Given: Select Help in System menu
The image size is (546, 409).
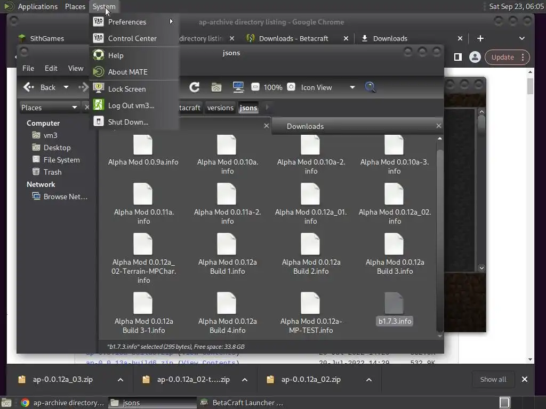Looking at the screenshot, I should coord(134,55).
